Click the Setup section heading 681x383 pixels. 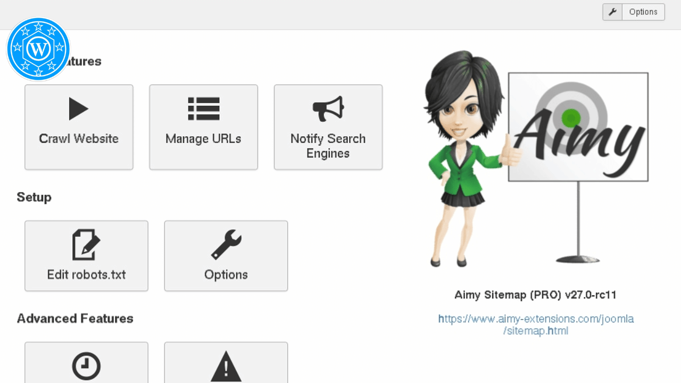click(34, 197)
